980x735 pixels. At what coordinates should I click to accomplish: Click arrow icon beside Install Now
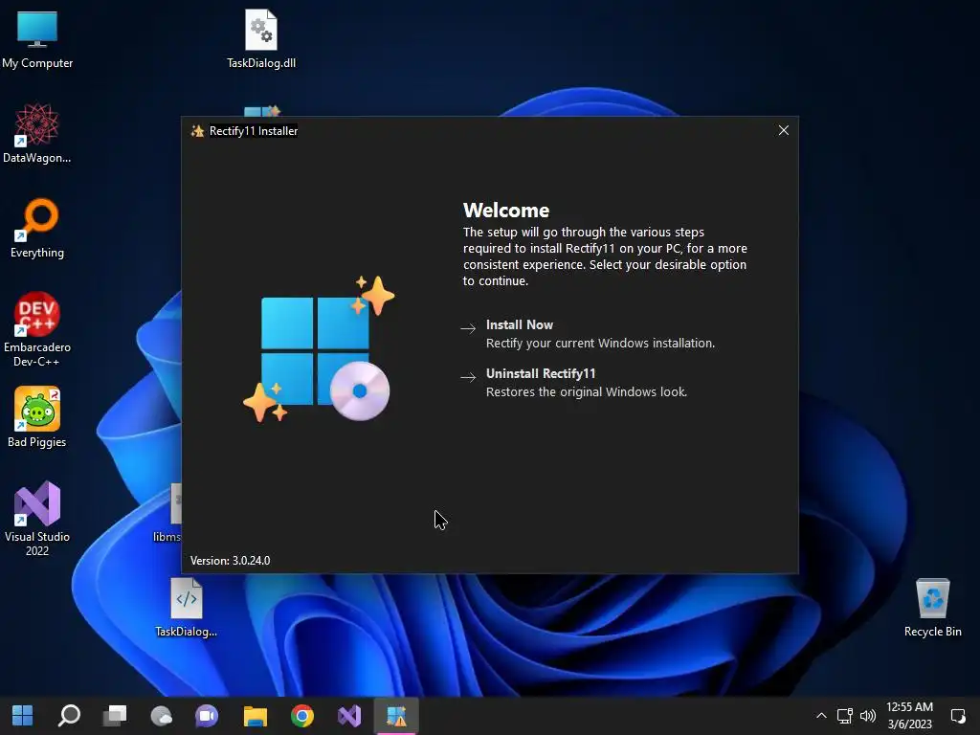pos(468,328)
